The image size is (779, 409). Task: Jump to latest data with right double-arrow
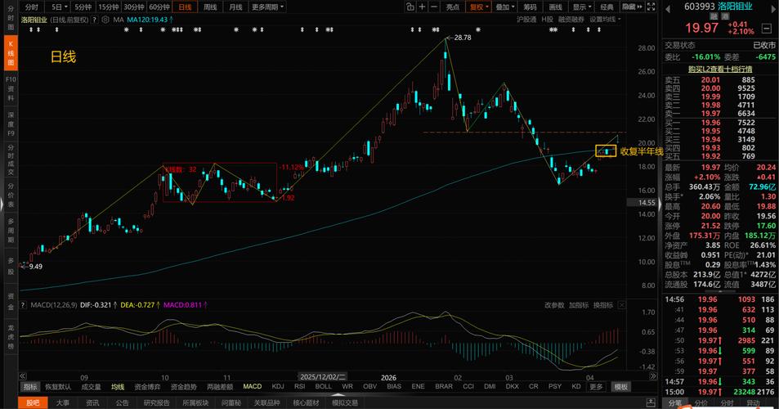tap(653, 376)
